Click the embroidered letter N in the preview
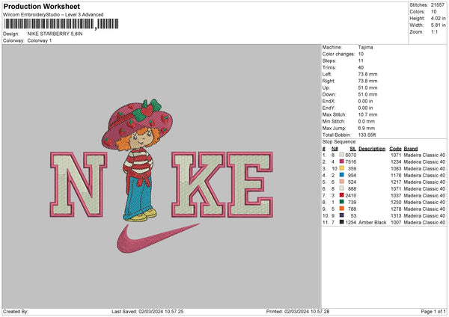 click(78, 185)
